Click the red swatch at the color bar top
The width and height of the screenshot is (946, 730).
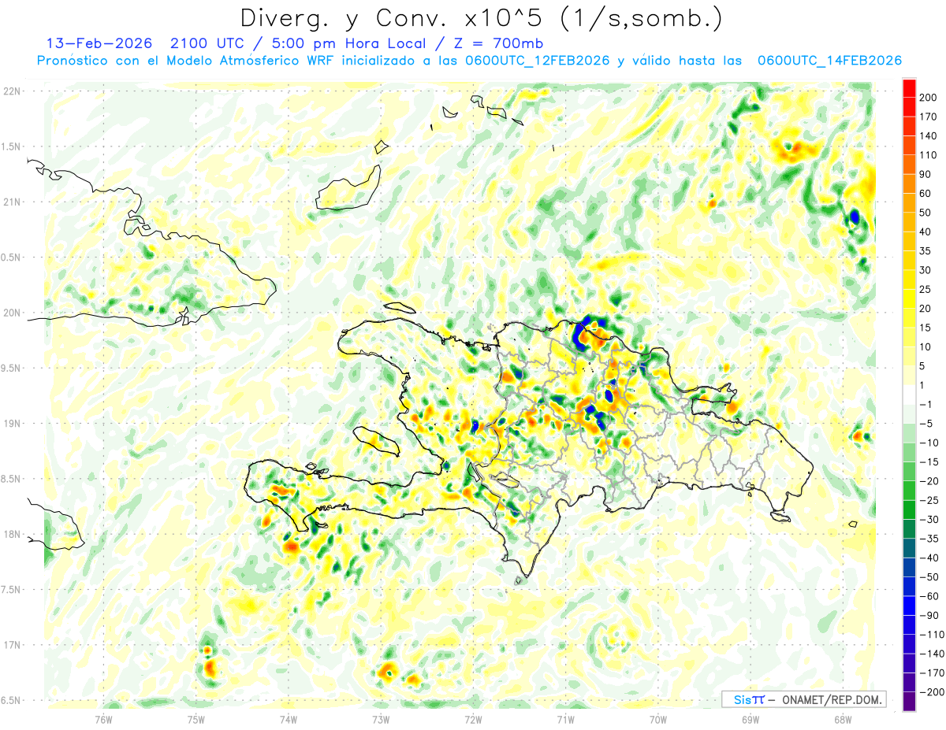click(909, 89)
